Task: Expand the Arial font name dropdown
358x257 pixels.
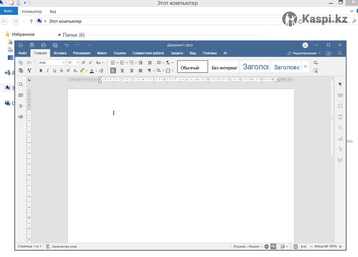Action: click(64, 63)
